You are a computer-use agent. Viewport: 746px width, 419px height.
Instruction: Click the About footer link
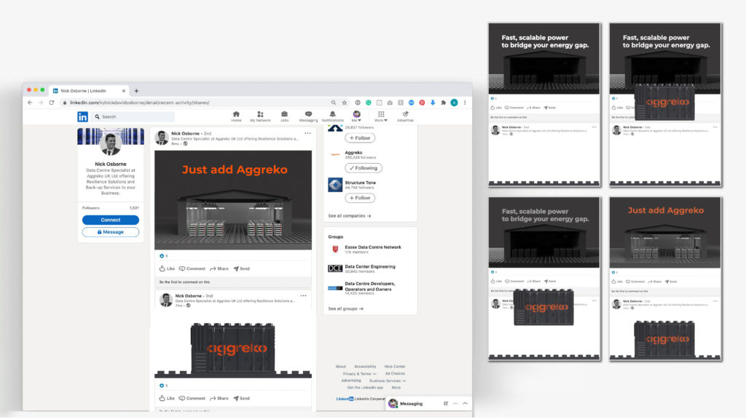[x=341, y=367]
